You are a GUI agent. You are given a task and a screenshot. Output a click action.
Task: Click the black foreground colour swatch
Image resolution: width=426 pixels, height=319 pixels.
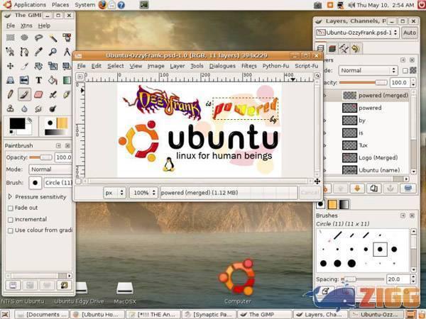17,123
